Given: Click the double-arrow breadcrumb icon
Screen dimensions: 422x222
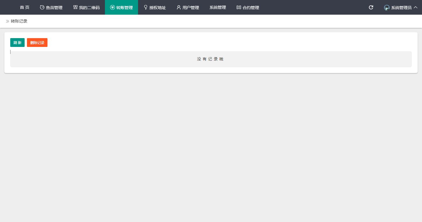Looking at the screenshot, I should 8,21.
